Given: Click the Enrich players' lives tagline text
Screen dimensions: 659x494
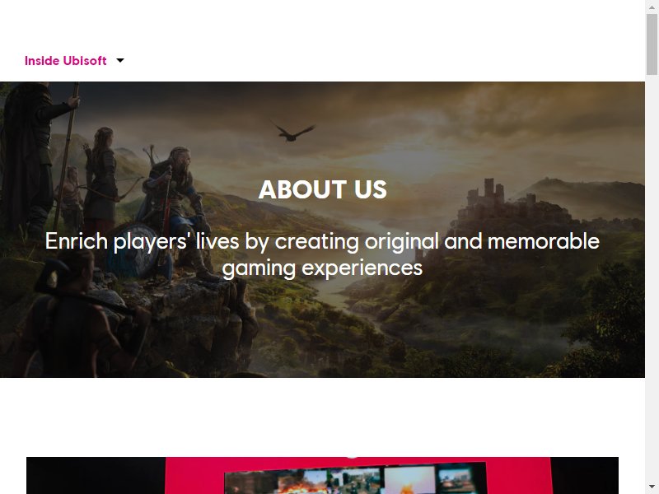Looking at the screenshot, I should (322, 254).
